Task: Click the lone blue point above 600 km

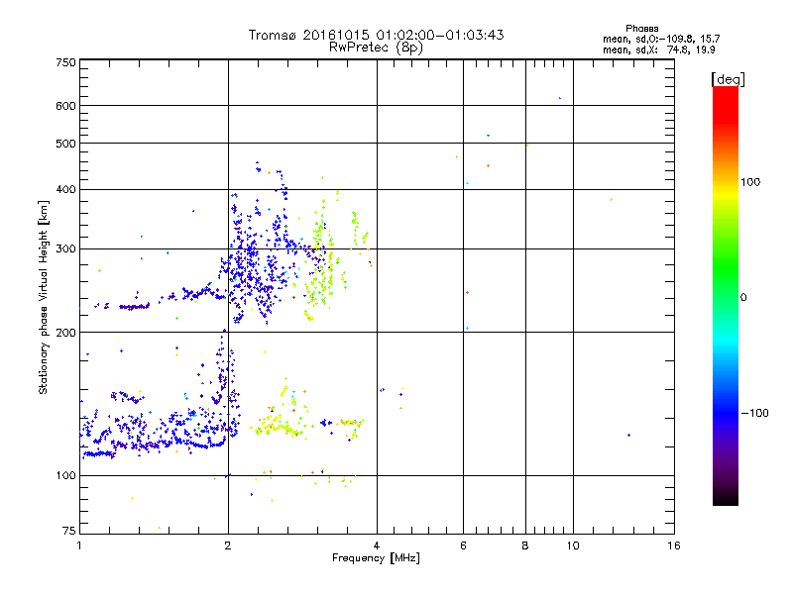Action: (x=559, y=98)
